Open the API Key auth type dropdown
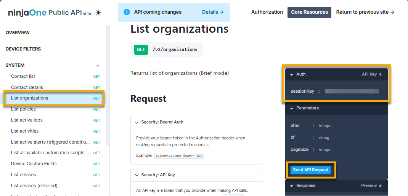This screenshot has height=196, width=408. point(371,74)
